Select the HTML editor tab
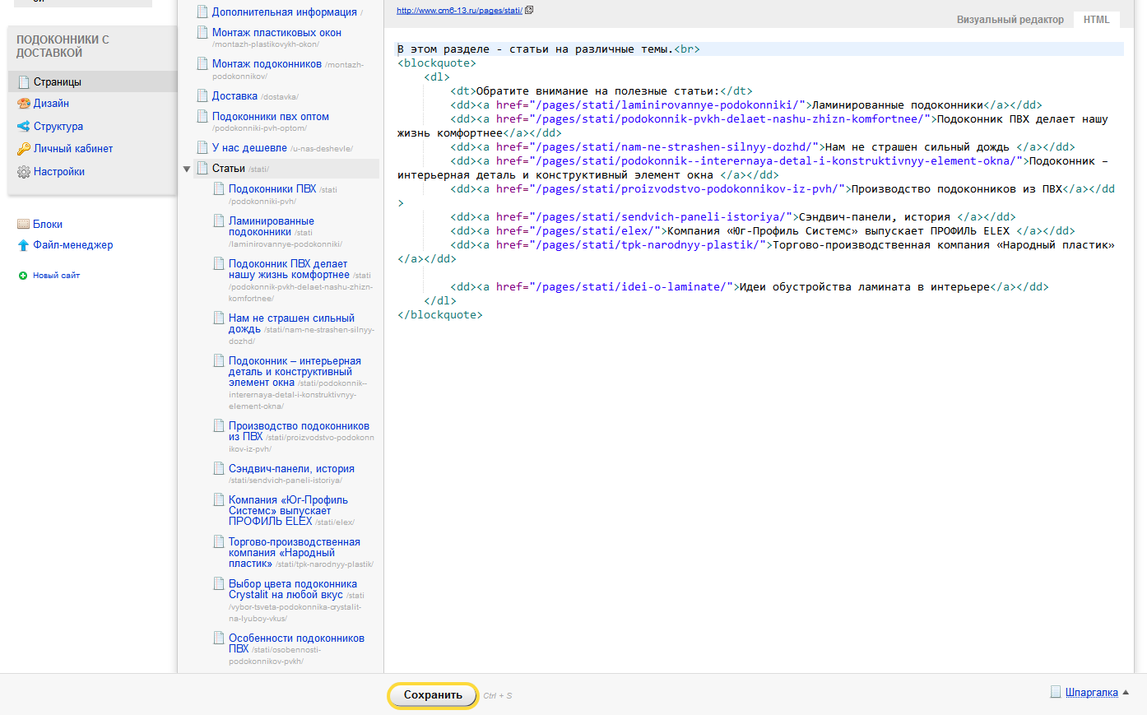1147x715 pixels. pos(1096,20)
